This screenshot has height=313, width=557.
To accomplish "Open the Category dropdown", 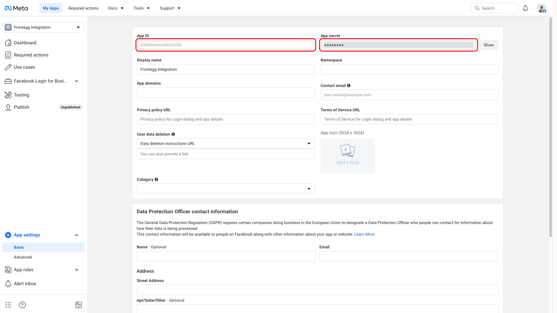I will (x=226, y=189).
